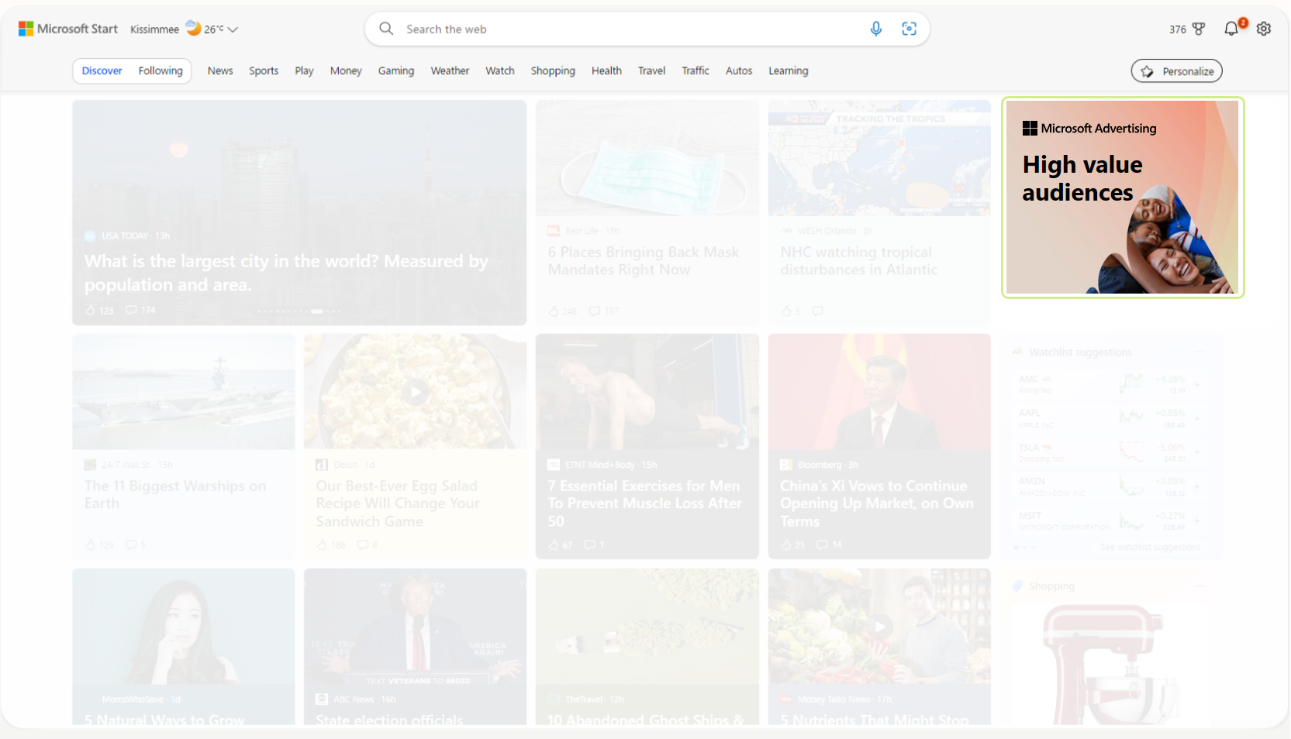Image resolution: width=1291 pixels, height=739 pixels.
Task: Click the Microsoft Start logo
Action: pos(68,29)
